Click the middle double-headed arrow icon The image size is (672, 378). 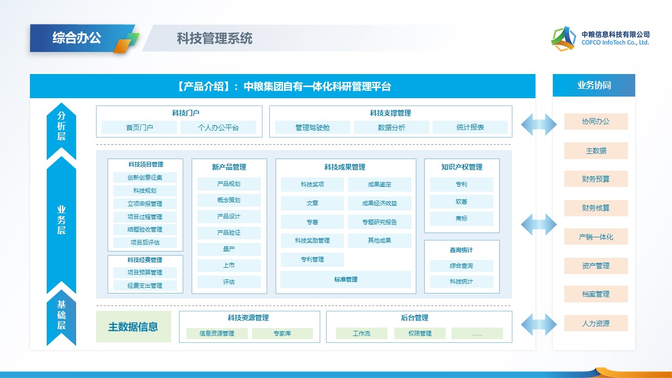coord(539,225)
